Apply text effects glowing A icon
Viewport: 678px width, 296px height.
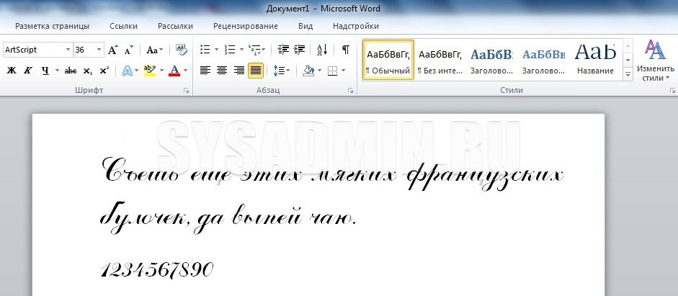point(127,71)
